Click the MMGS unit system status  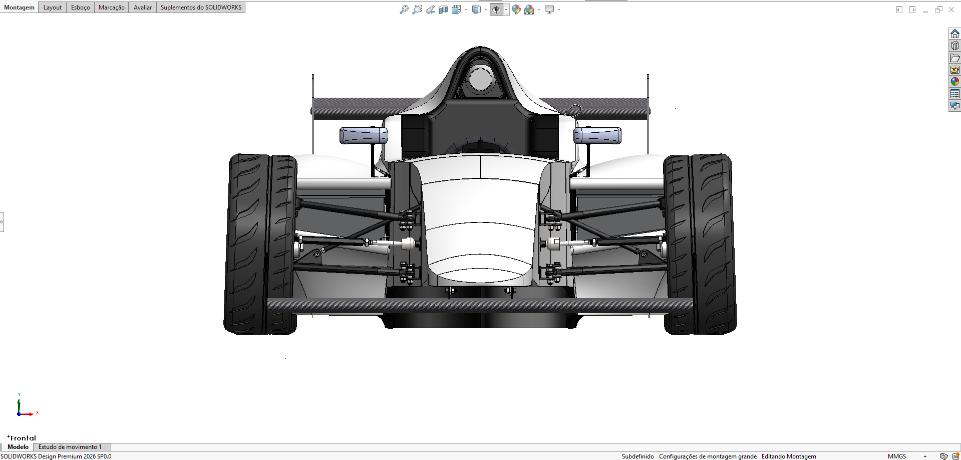897,456
